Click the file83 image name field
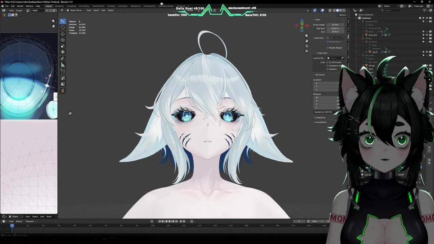This screenshot has width=434, height=244. 38,11
